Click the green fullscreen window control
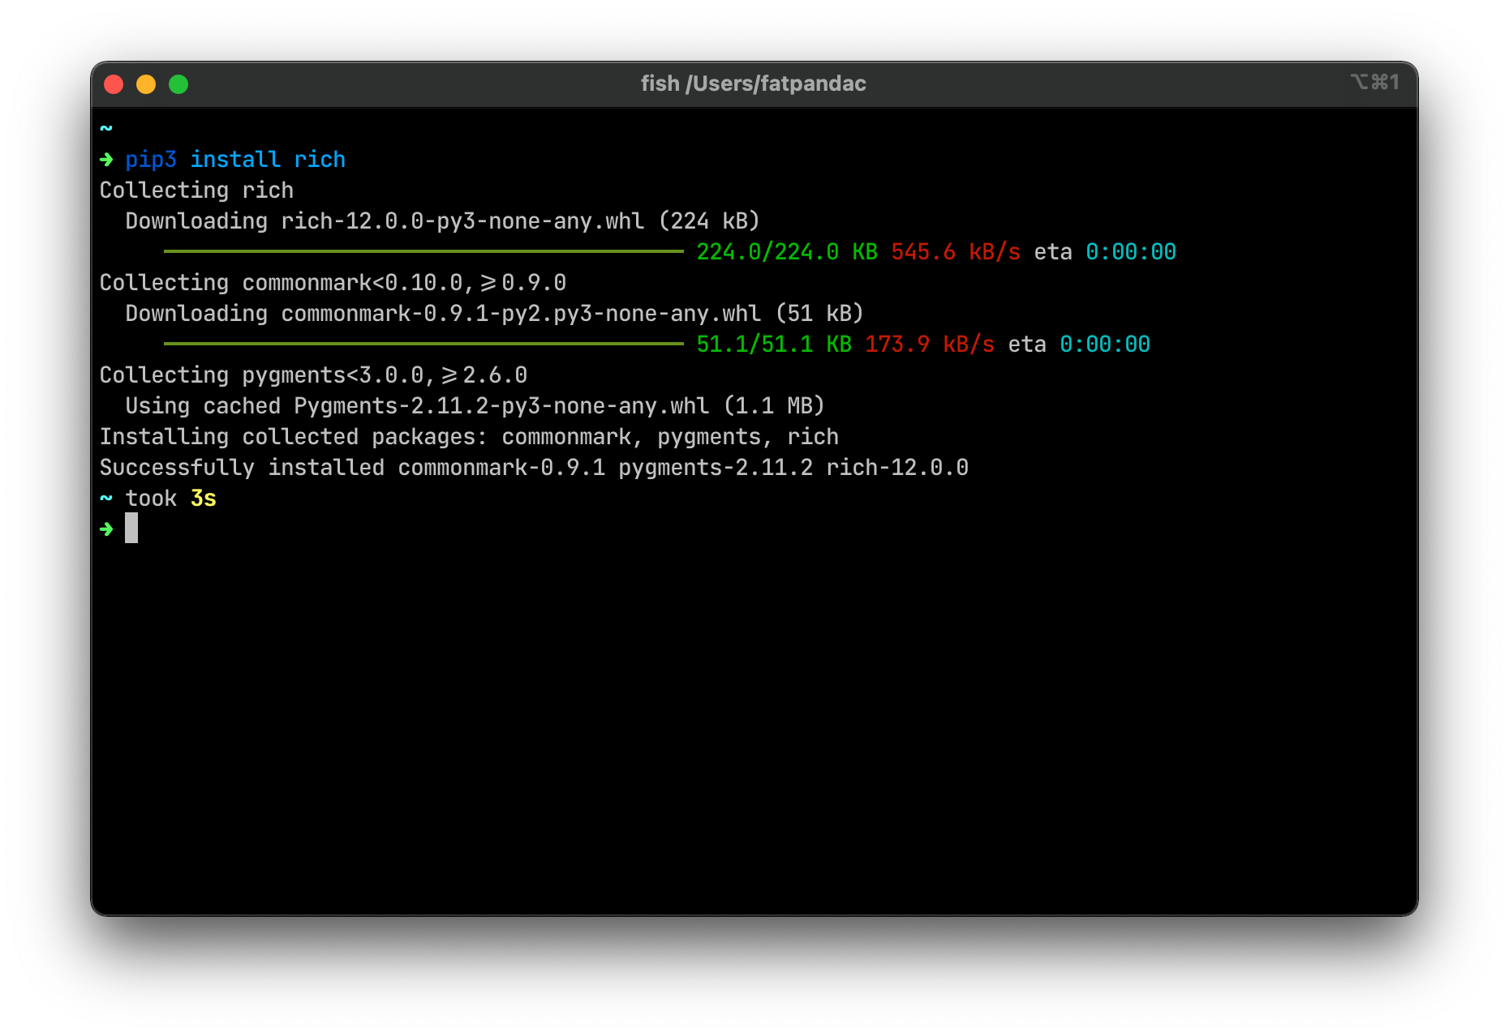 [178, 83]
